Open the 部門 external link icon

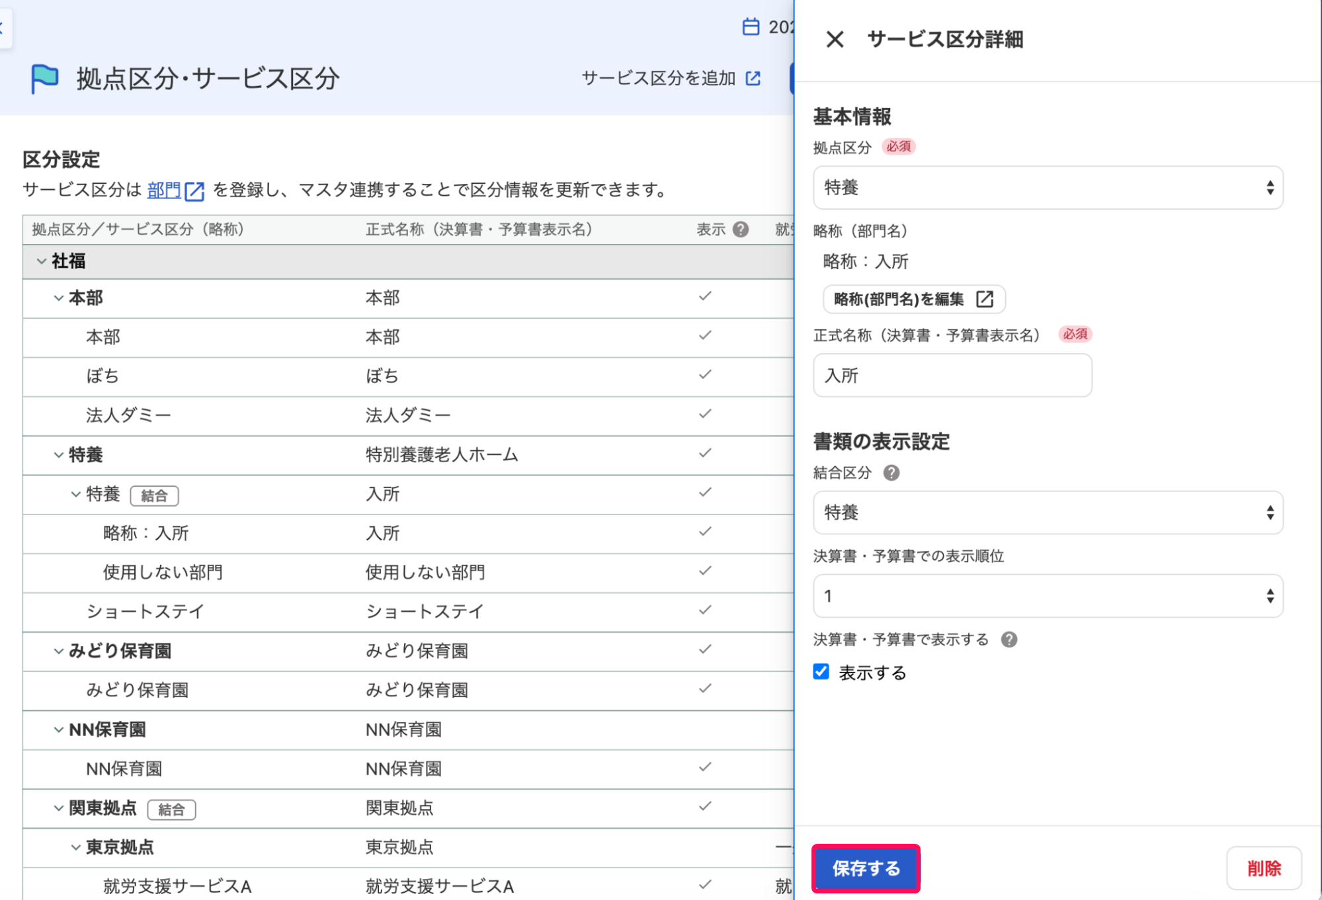[x=194, y=191]
